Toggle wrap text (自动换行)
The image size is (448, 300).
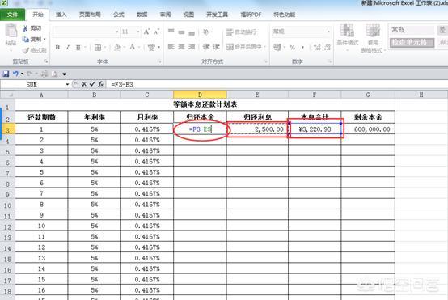(242, 32)
